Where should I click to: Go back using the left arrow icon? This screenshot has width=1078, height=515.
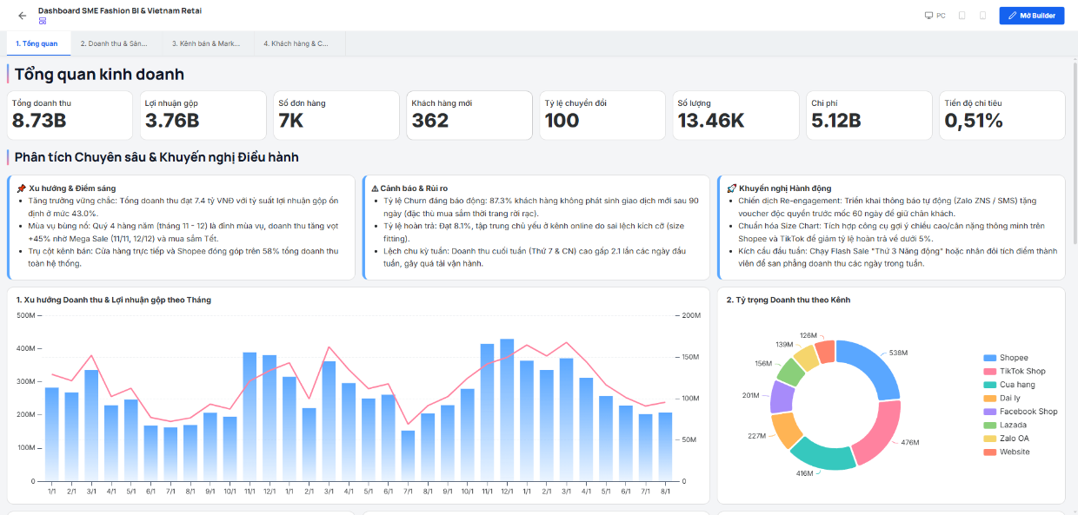(x=23, y=16)
